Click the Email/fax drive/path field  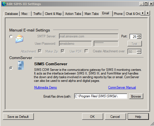(101, 96)
